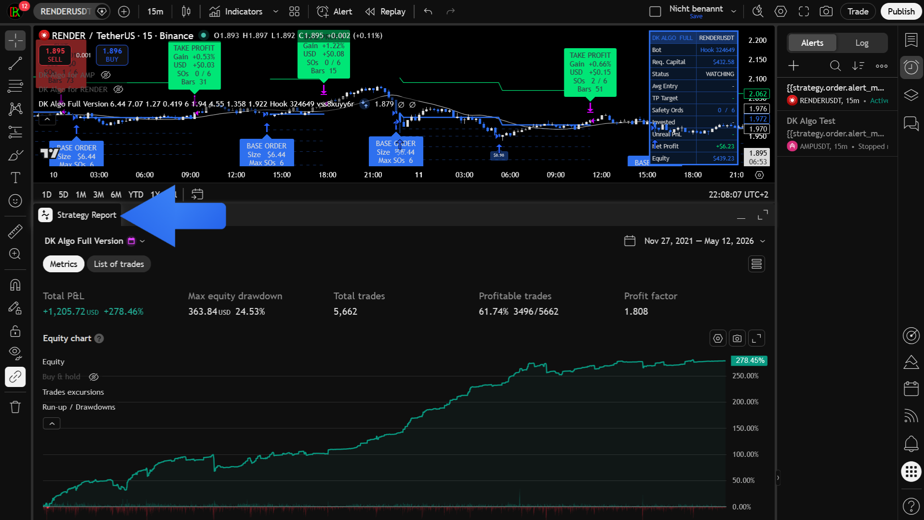Open forecasting and measurement tools

(15, 132)
